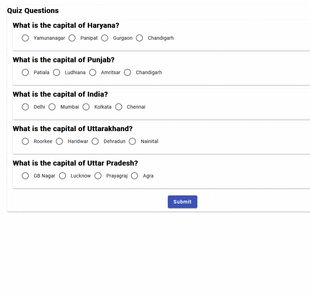Submit the quiz answers

click(x=183, y=202)
